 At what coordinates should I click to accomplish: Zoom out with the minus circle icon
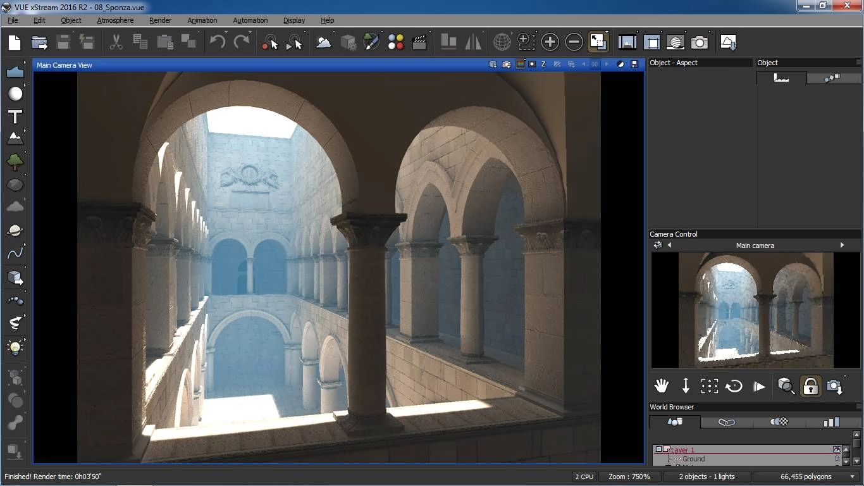[574, 42]
